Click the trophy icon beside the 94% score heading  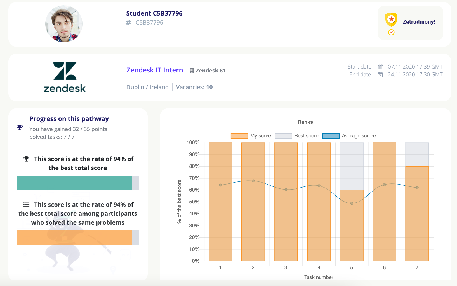pos(26,159)
